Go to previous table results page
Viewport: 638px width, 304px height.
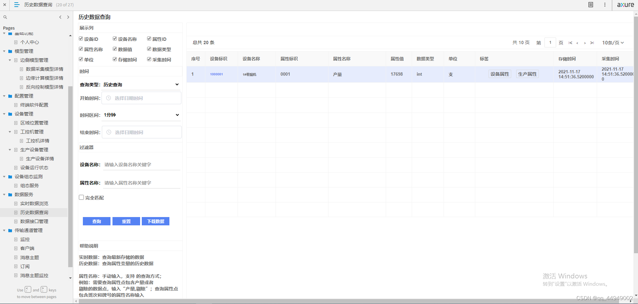tap(577, 43)
